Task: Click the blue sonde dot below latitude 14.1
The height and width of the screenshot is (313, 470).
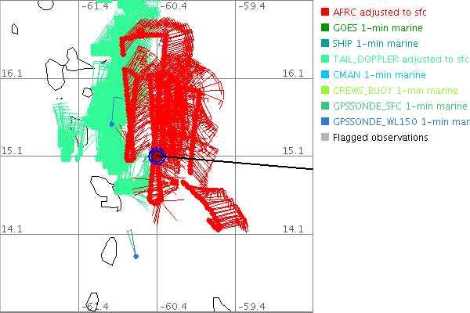Action: [x=136, y=257]
